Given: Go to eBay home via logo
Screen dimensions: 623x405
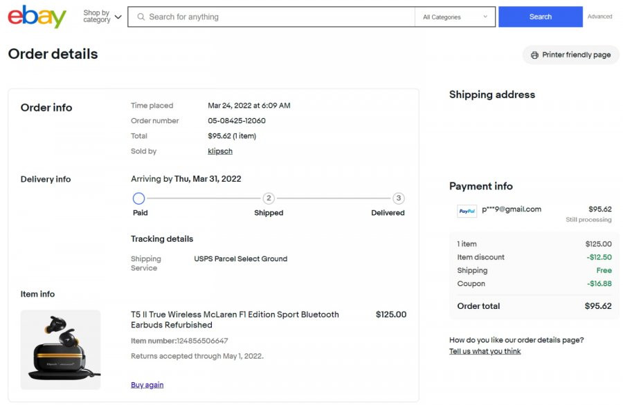Looking at the screenshot, I should tap(37, 17).
